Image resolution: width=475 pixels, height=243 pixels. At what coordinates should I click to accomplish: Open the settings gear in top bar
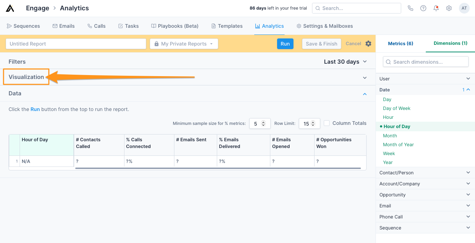click(x=449, y=8)
